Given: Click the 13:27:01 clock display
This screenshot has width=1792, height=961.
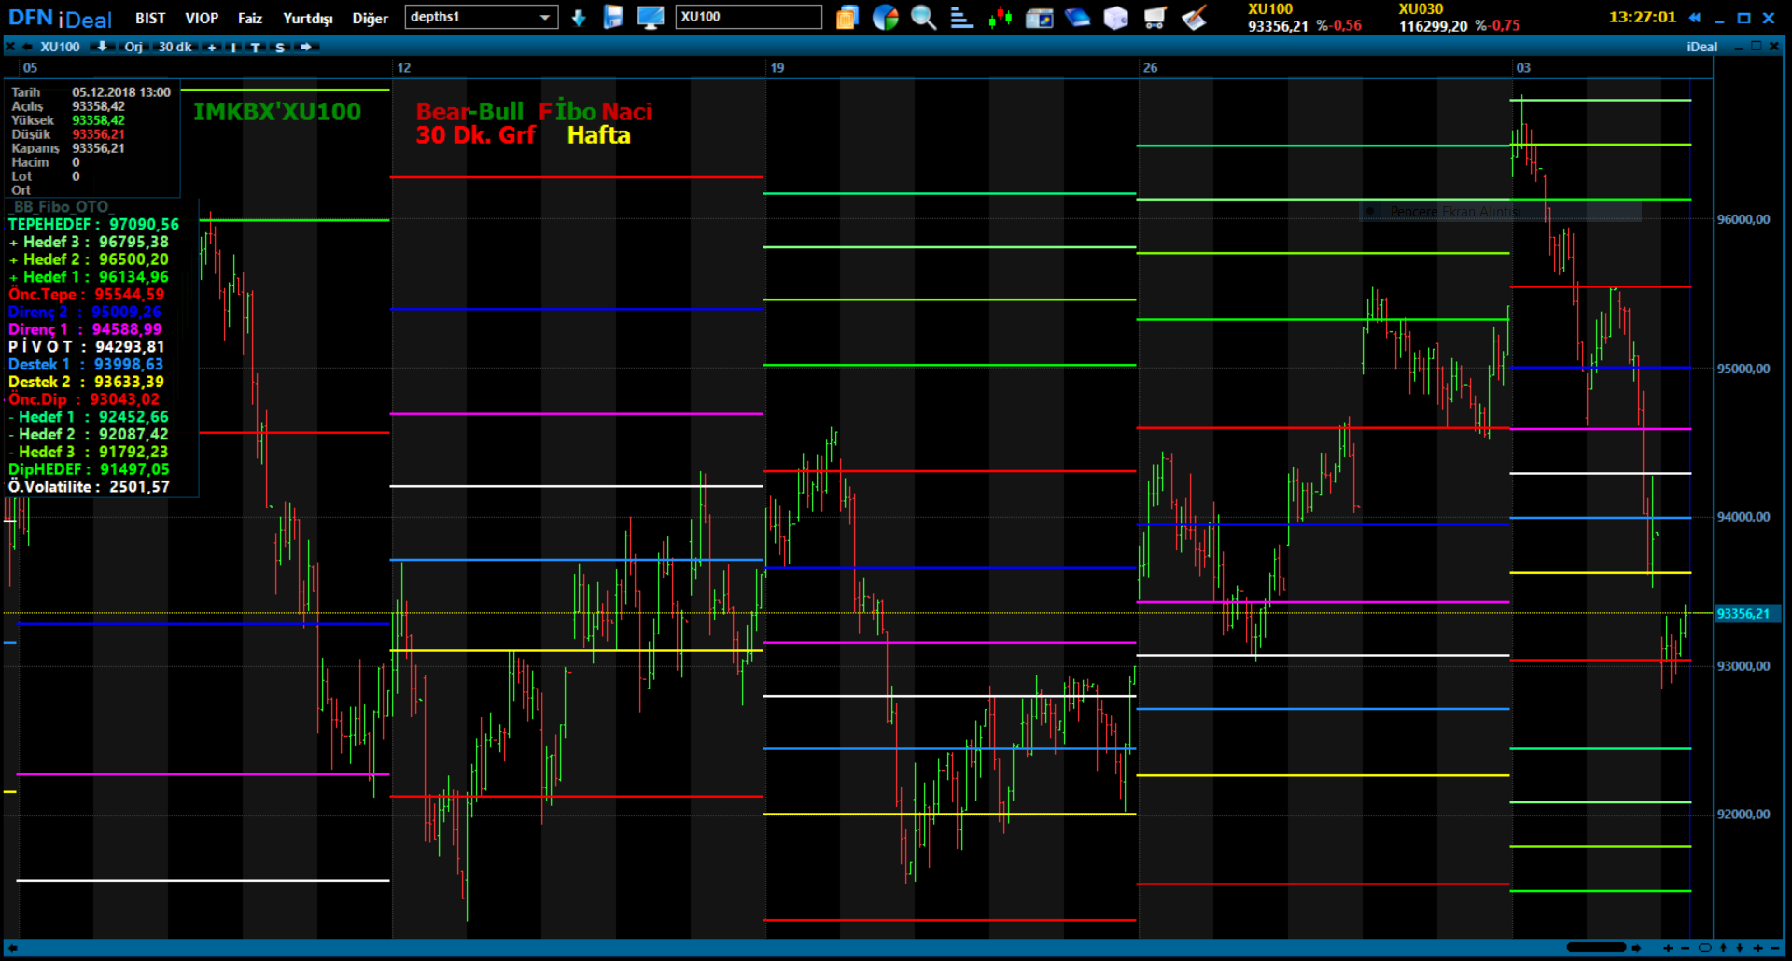Looking at the screenshot, I should click(x=1642, y=17).
